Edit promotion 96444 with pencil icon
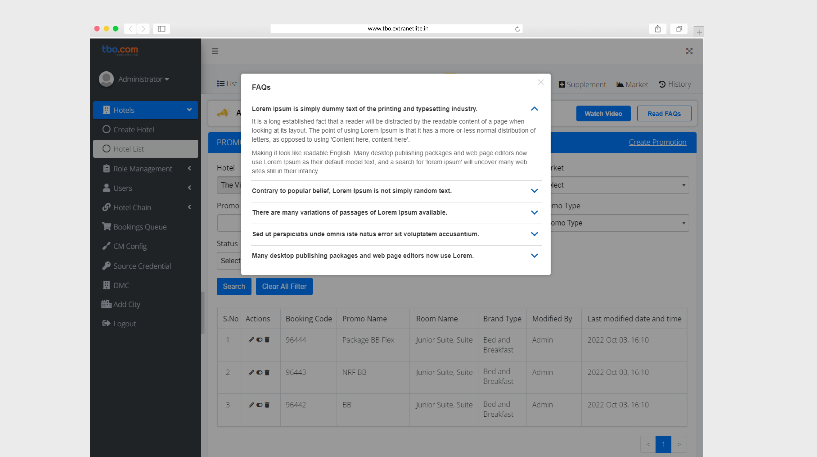This screenshot has width=817, height=457. point(251,340)
